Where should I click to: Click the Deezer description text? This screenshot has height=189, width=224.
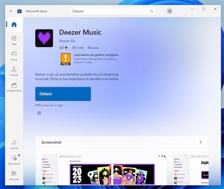pyautogui.click(x=78, y=77)
